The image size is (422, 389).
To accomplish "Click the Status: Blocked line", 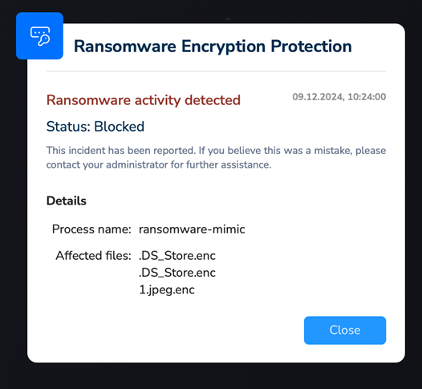I will point(95,127).
